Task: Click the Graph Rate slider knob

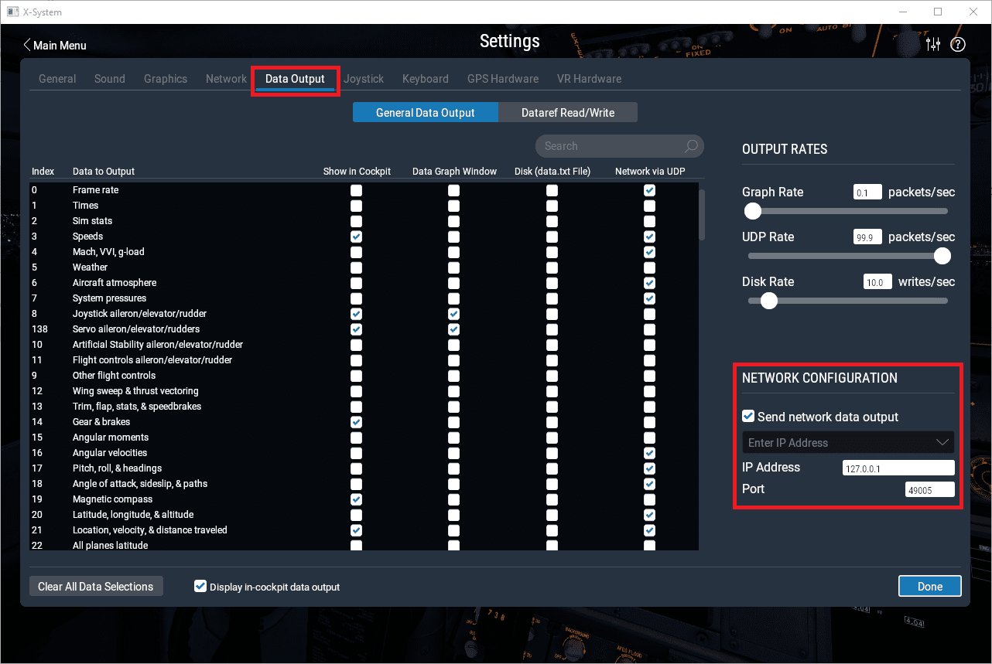Action: (x=752, y=211)
